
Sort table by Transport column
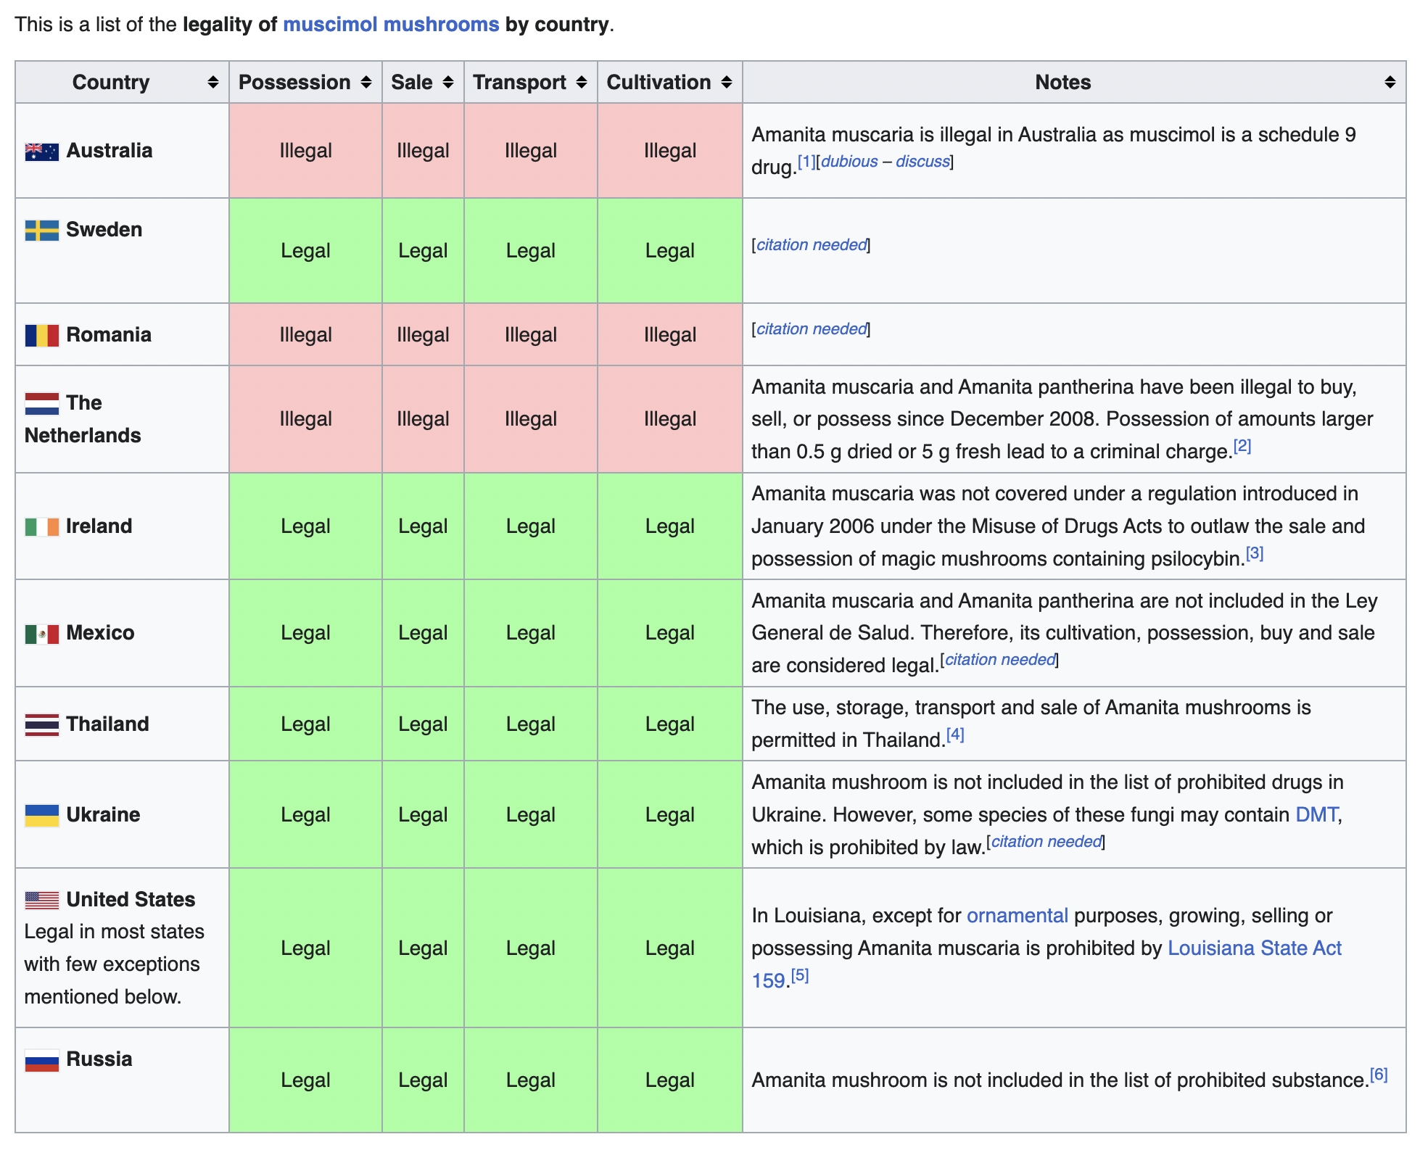[x=582, y=83]
